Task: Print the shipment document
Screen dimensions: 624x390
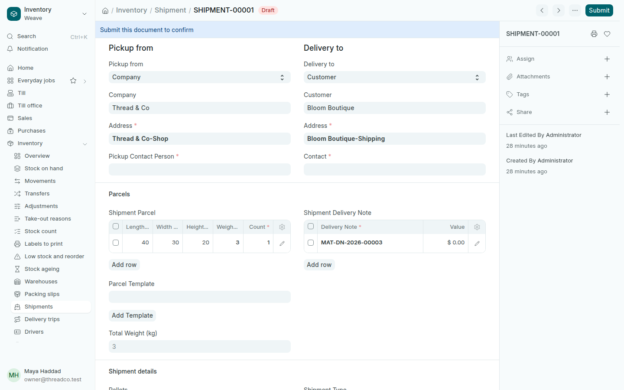Action: point(594,34)
